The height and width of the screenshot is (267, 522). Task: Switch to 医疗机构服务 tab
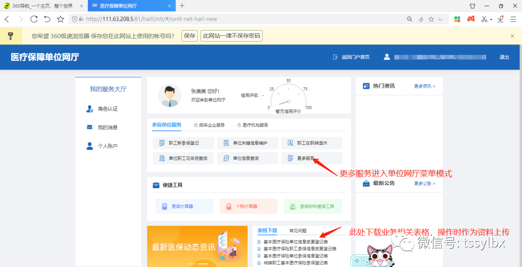pyautogui.click(x=252, y=125)
